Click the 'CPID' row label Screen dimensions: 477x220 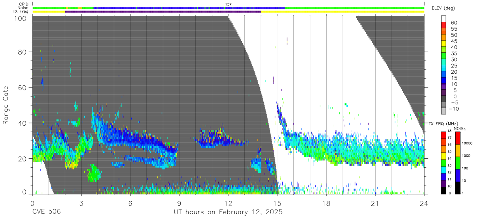tap(23, 4)
